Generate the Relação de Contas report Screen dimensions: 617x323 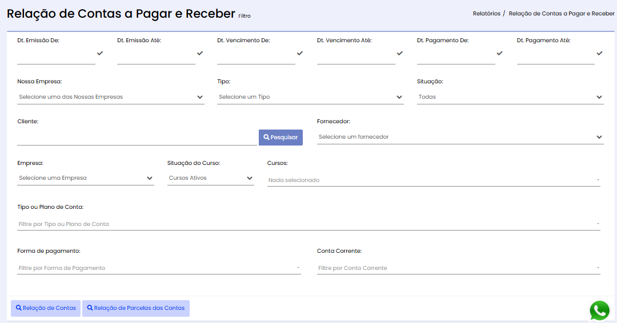(x=46, y=308)
